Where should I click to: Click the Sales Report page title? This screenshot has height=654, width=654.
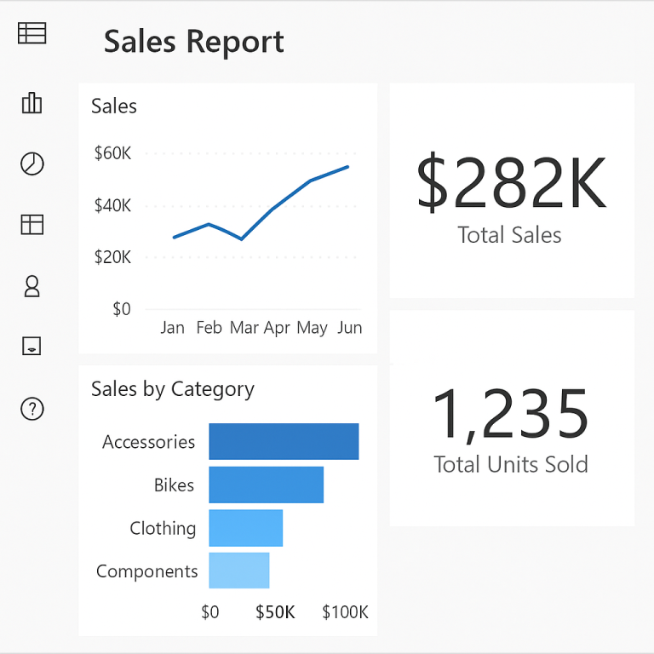pyautogui.click(x=194, y=42)
